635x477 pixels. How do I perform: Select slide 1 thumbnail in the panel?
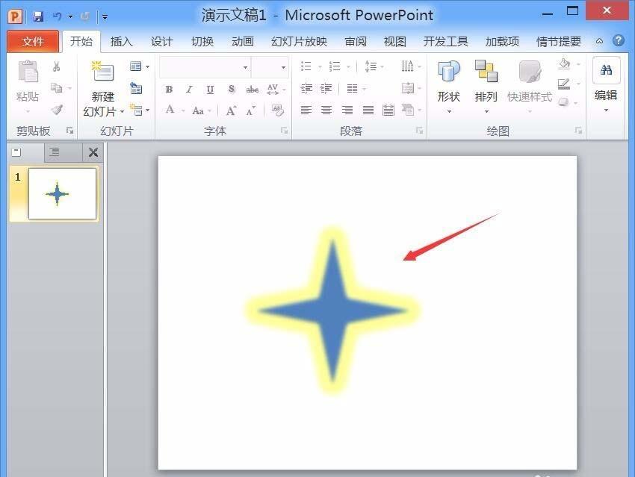point(62,194)
